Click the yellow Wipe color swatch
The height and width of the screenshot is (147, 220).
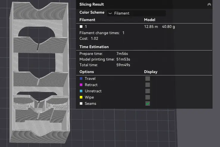point(81,97)
